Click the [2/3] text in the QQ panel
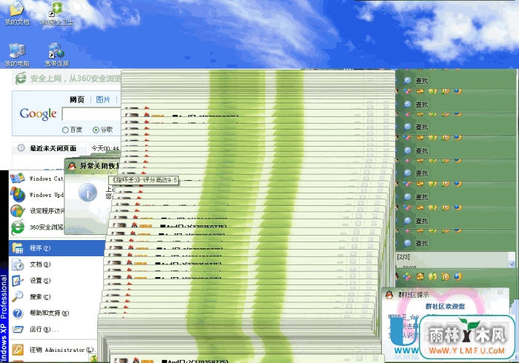Image resolution: width=519 pixels, height=363 pixels. 403,257
